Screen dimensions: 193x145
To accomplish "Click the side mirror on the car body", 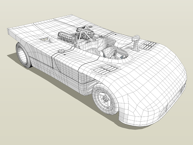I will pos(136,43).
